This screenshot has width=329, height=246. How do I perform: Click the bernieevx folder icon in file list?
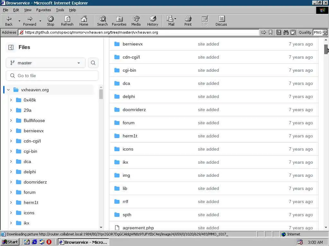tap(117, 44)
